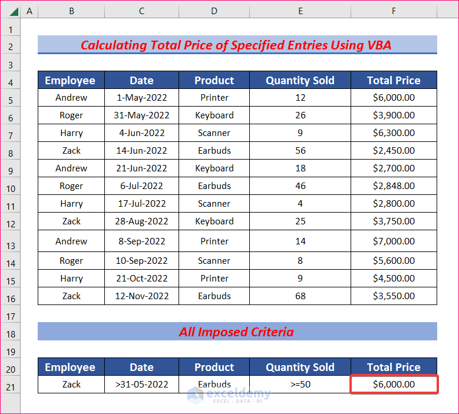Viewport: 459px width, 414px height.
Task: Select cell '$2,848.00'
Action: [394, 186]
